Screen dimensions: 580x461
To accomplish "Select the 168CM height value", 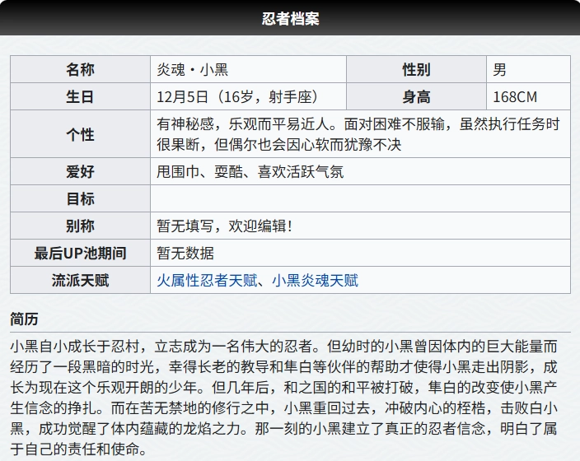I will pyautogui.click(x=515, y=97).
